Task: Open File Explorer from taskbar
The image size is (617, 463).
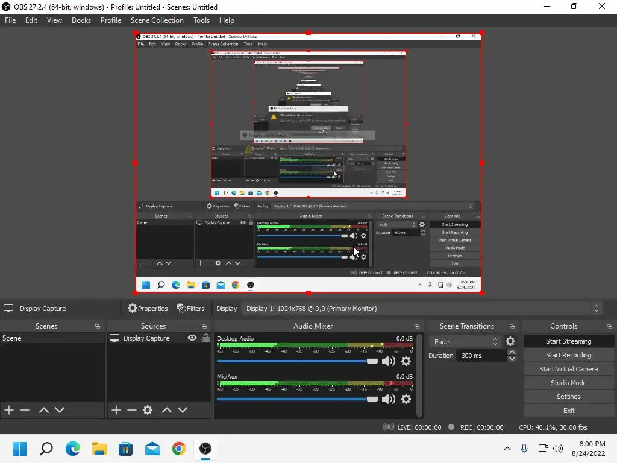Action: (x=99, y=449)
